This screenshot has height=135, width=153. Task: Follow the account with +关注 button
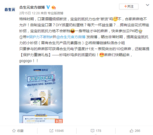[129, 6]
